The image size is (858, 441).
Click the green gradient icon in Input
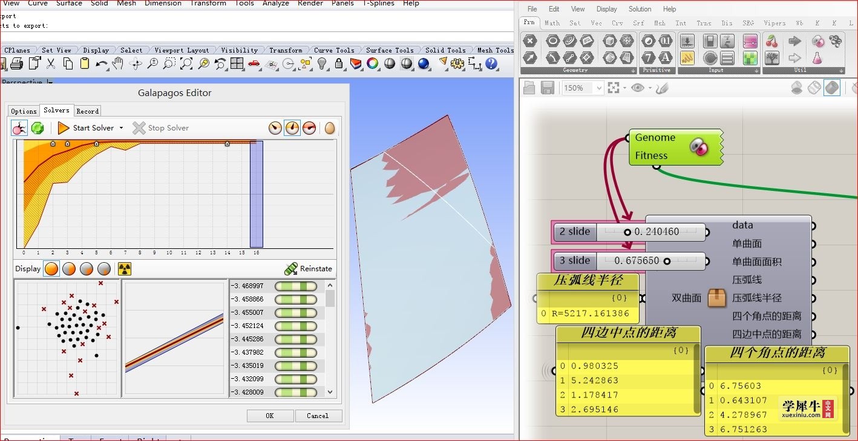point(750,58)
